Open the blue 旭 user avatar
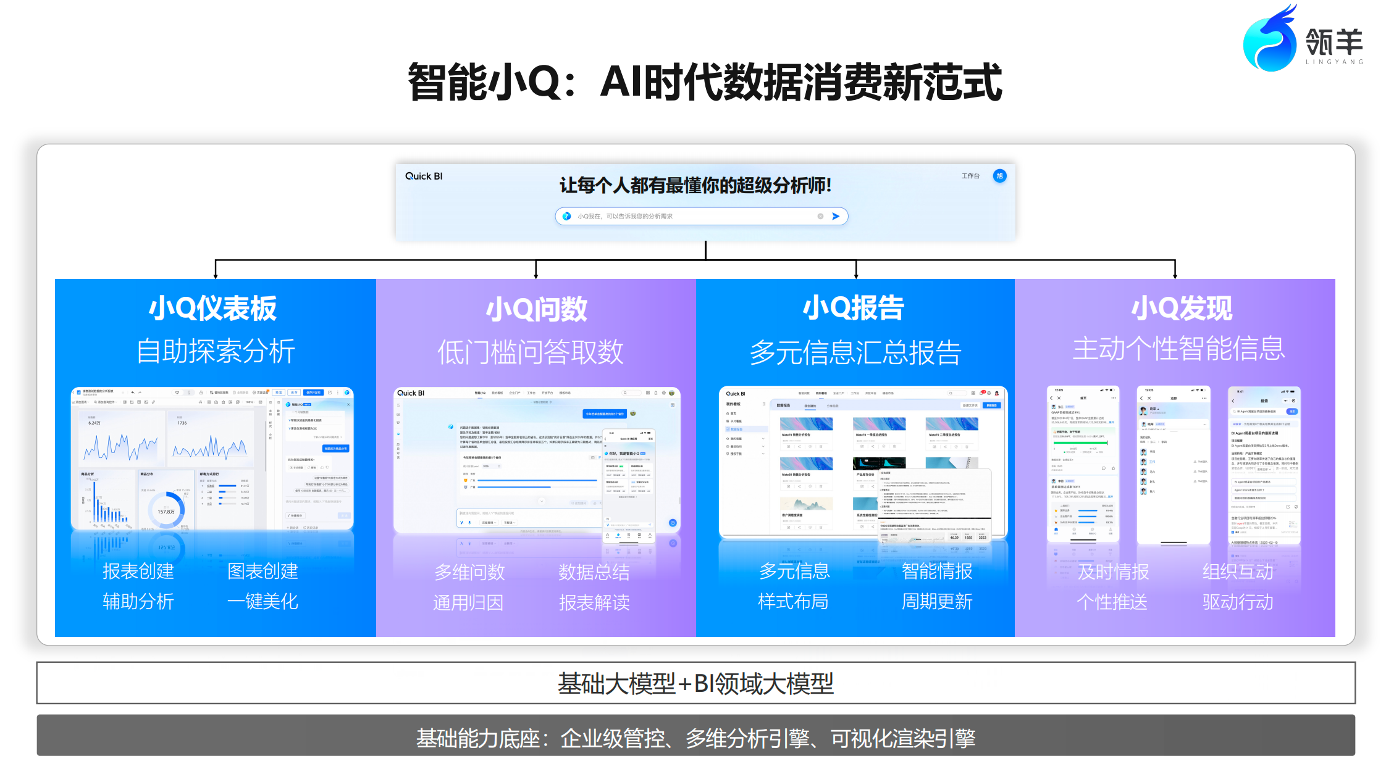Viewport: 1386px width, 769px height. tap(999, 176)
